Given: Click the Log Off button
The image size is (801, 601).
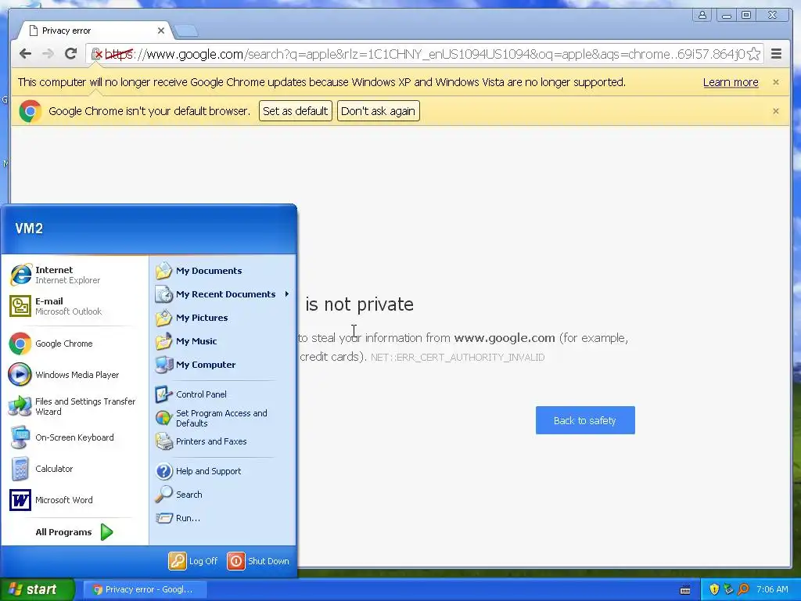Looking at the screenshot, I should (x=193, y=561).
